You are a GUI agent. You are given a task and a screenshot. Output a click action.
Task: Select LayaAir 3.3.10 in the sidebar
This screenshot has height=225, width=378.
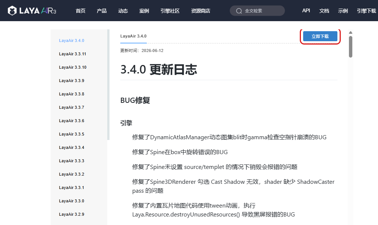coord(73,67)
